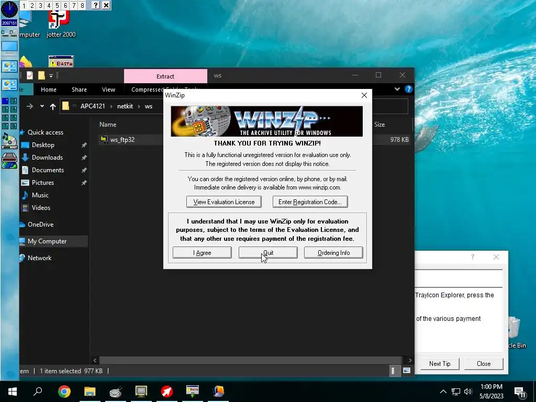Viewport: 536px width, 402px height.
Task: Click Properties icon in quick access toolbar
Action: (x=30, y=75)
